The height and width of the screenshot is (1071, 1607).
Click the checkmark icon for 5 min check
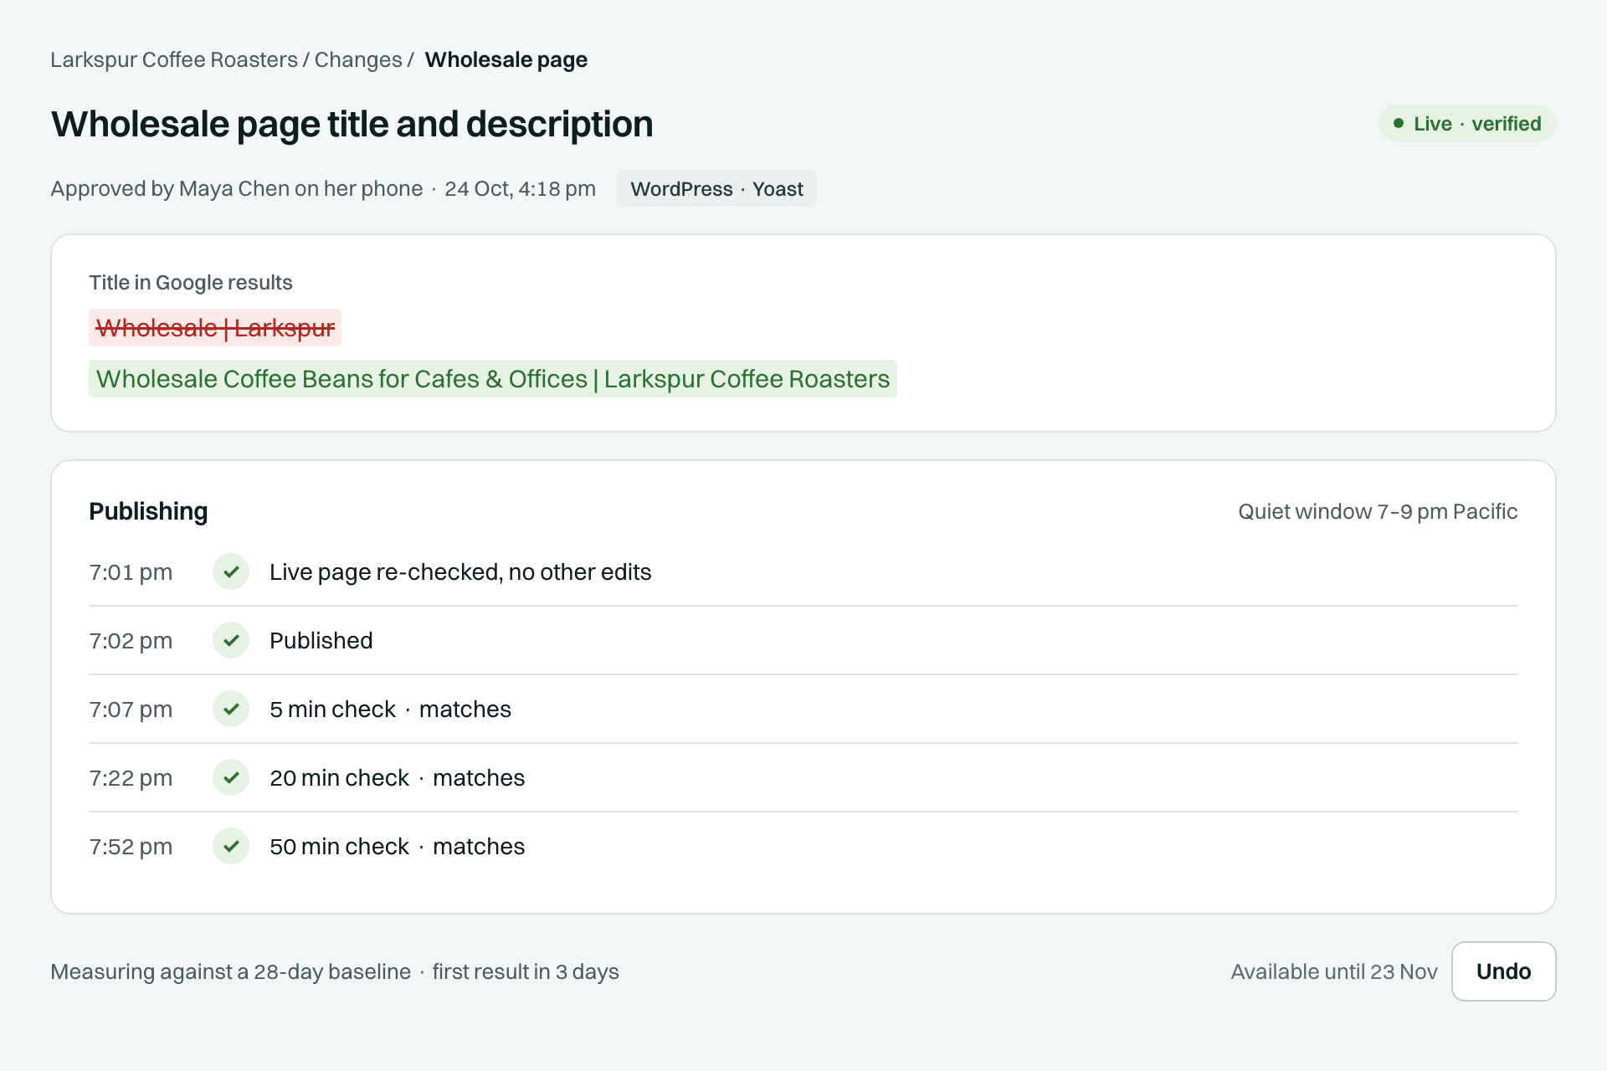pyautogui.click(x=231, y=709)
